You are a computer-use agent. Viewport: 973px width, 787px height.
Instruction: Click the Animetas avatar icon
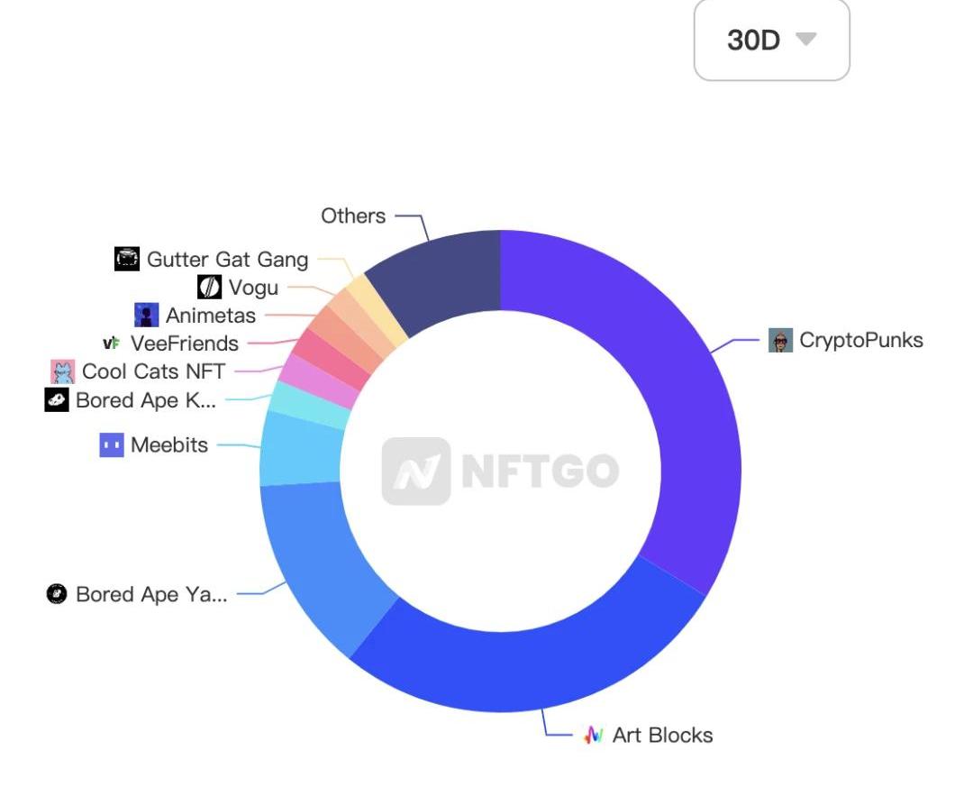pos(146,316)
